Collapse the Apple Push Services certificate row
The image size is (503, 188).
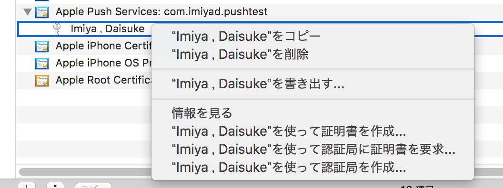tap(28, 12)
